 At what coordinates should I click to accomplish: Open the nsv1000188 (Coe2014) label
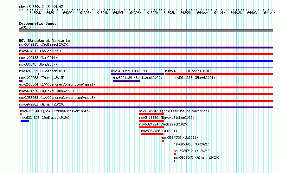click(38, 58)
